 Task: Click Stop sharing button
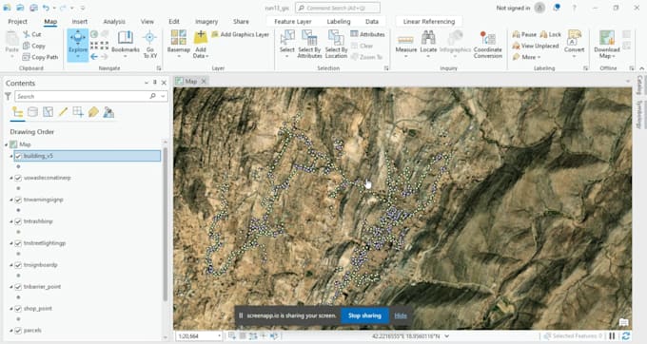tap(364, 315)
